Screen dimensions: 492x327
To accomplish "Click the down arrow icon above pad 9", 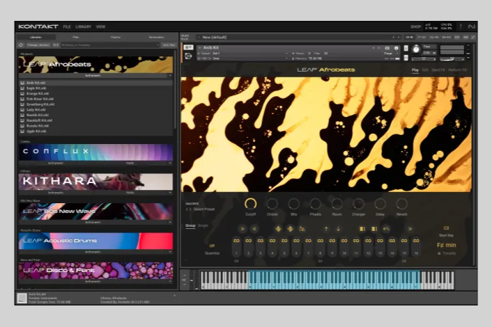I will pyautogui.click(x=338, y=229).
